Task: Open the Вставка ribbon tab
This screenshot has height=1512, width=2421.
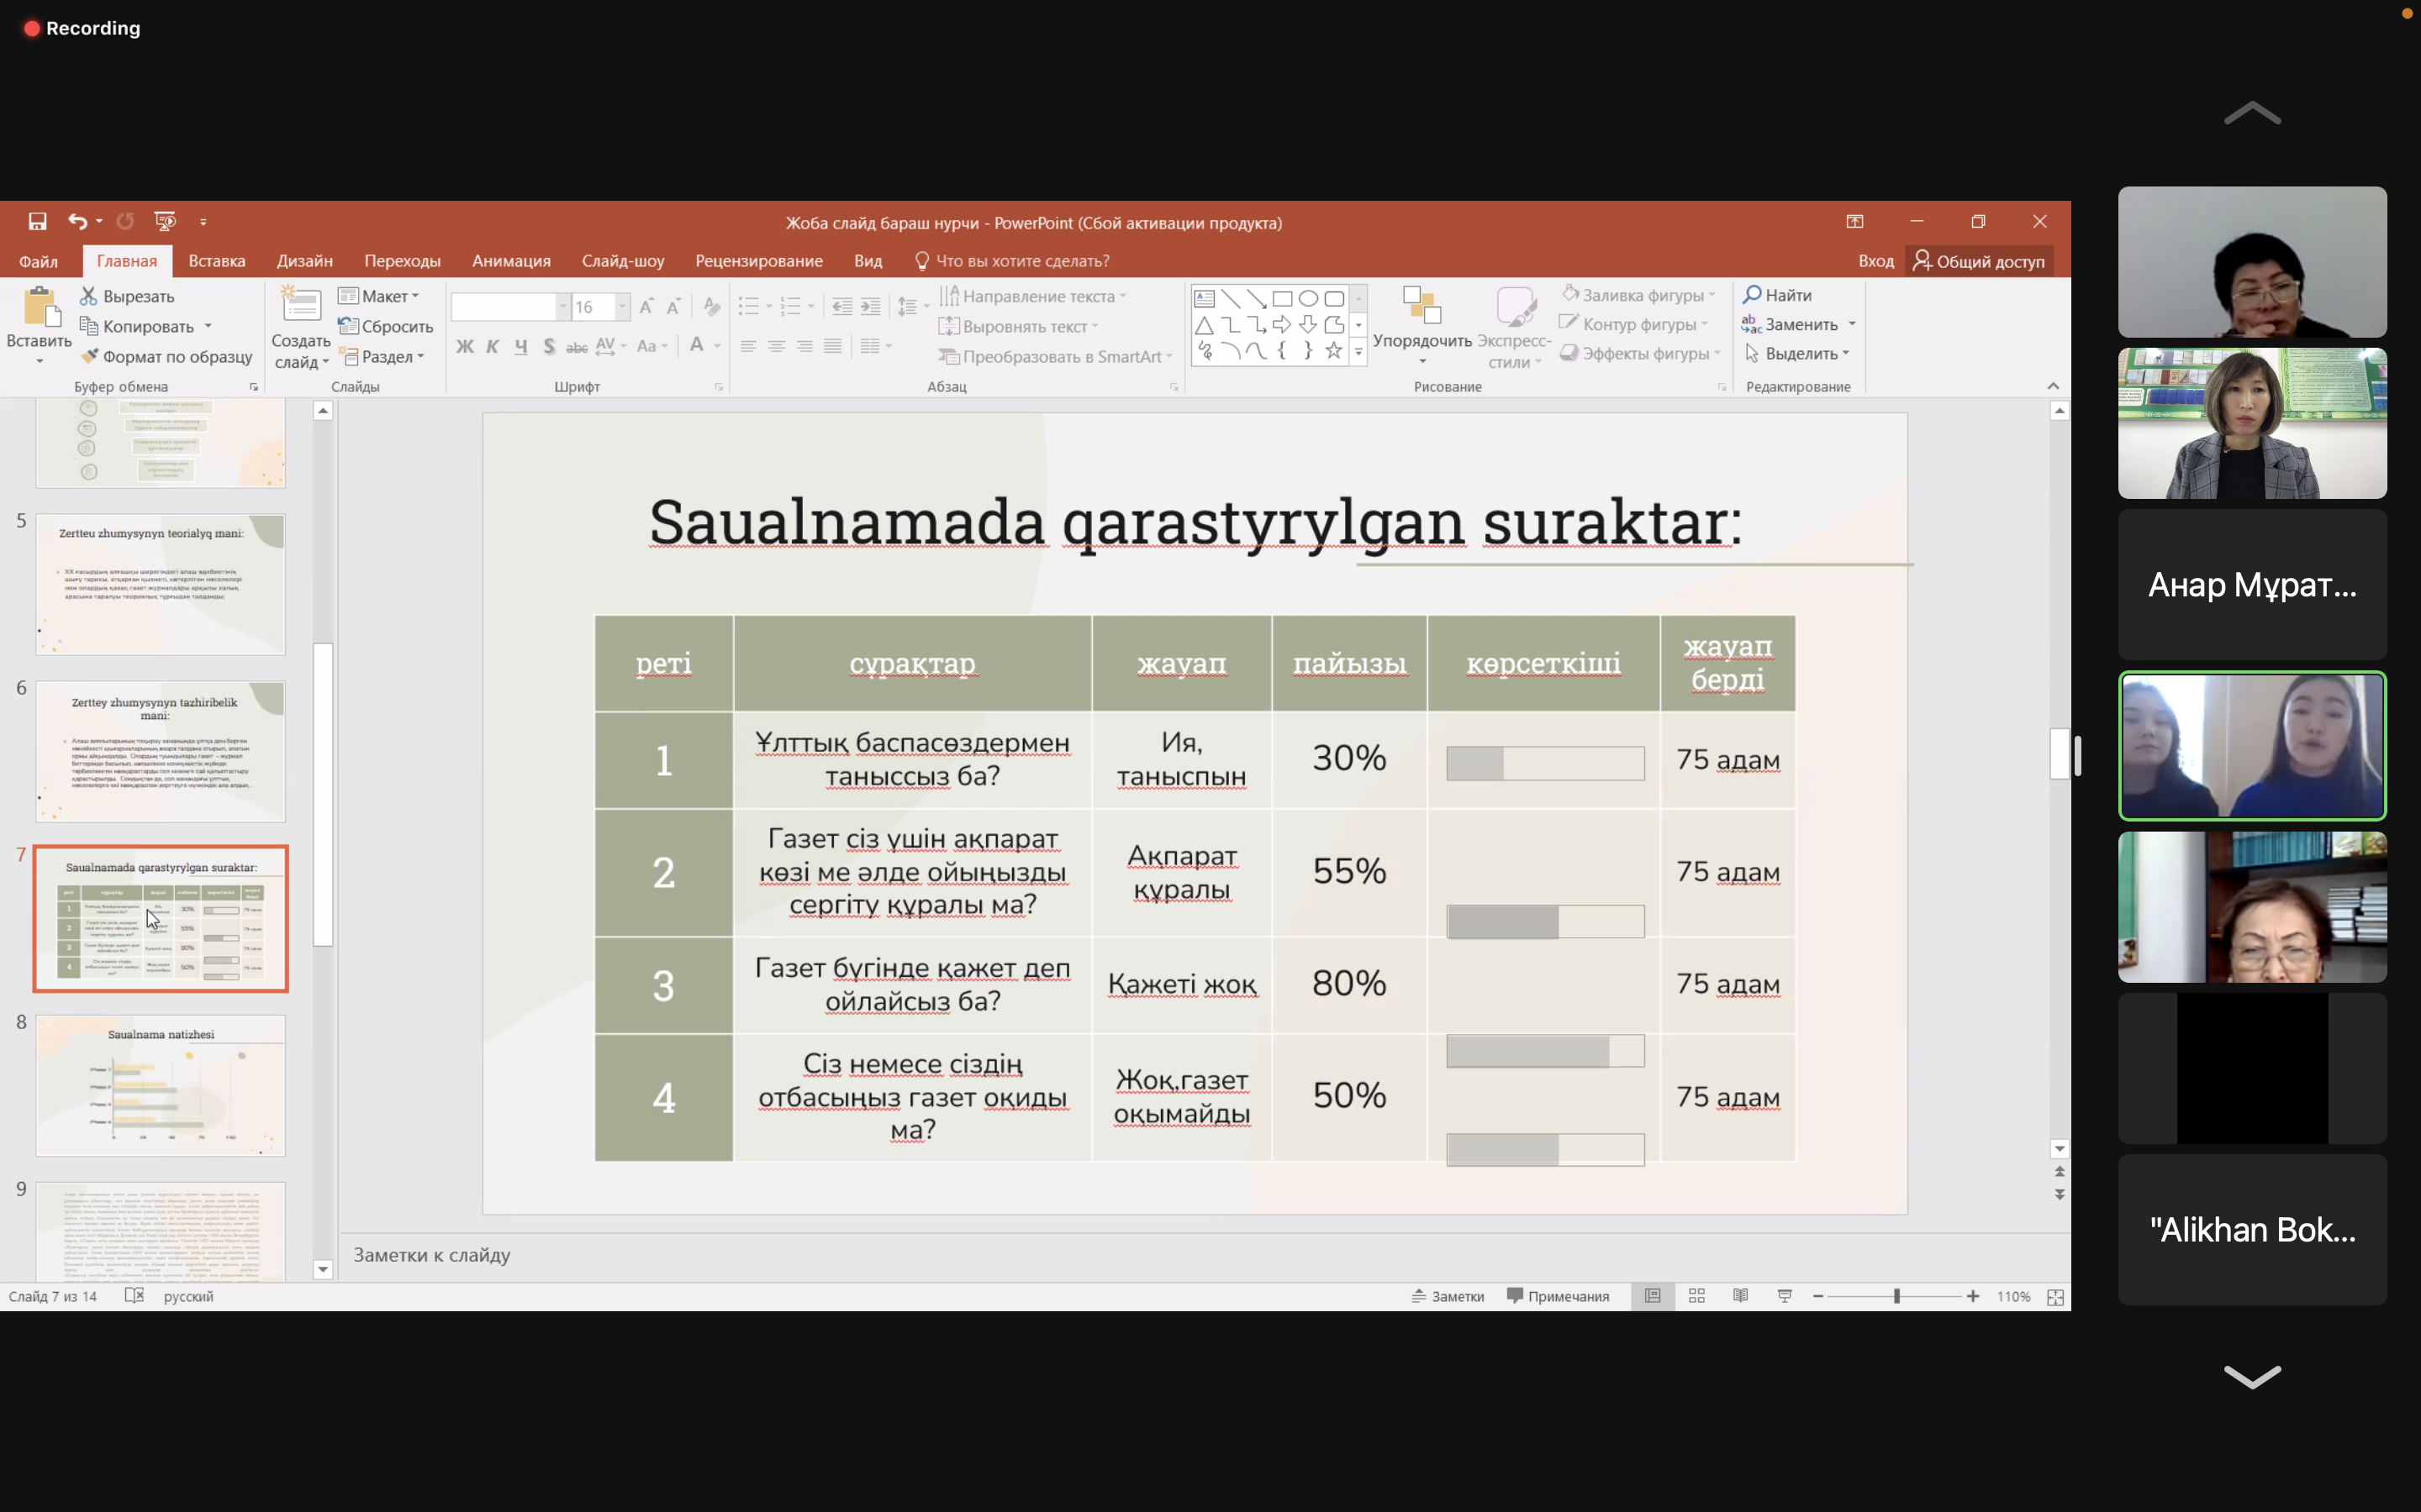Action: pos(216,261)
